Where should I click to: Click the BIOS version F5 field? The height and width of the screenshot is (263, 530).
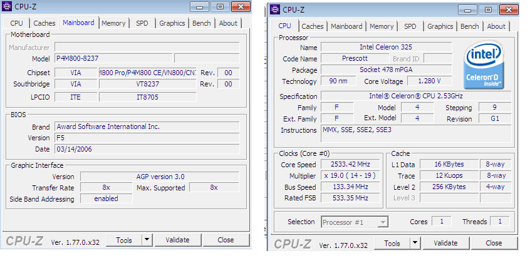point(147,138)
